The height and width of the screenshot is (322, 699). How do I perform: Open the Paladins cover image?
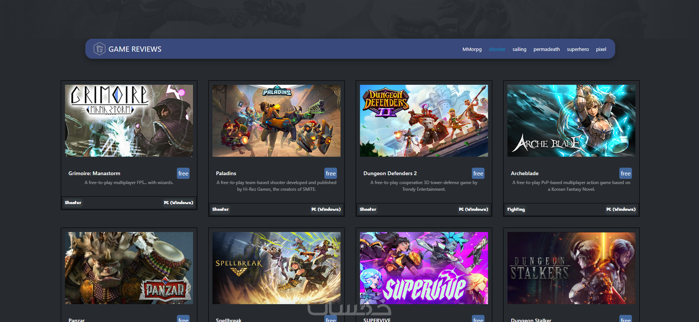(276, 120)
